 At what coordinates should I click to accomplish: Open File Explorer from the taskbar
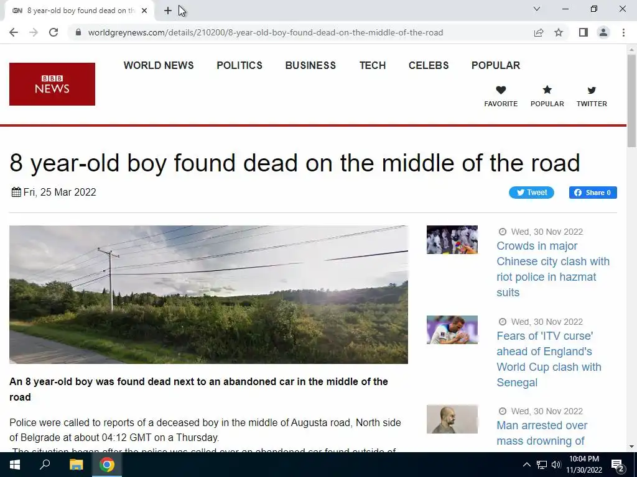pos(76,465)
